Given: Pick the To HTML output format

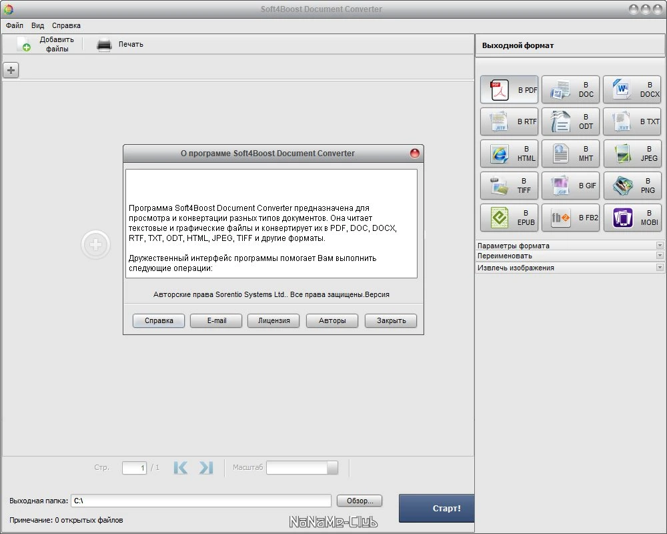Looking at the screenshot, I should click(x=509, y=154).
